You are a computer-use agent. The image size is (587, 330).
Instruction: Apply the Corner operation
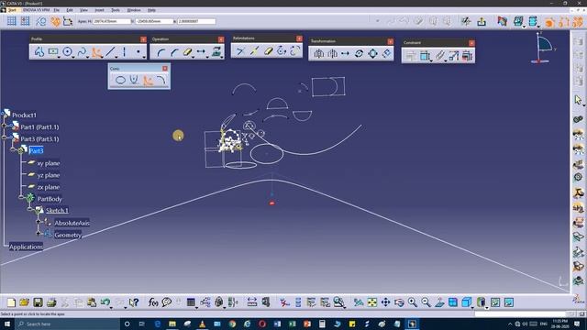tap(161, 52)
